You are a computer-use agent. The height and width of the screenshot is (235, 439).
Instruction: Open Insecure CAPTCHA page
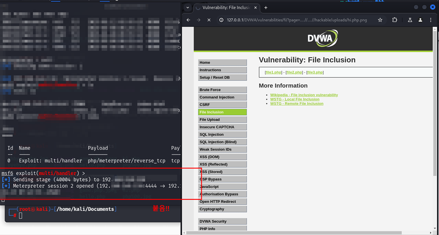(222, 127)
